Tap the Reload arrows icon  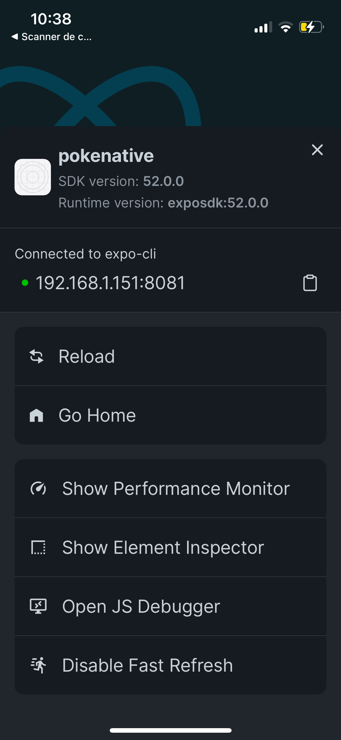(x=36, y=356)
